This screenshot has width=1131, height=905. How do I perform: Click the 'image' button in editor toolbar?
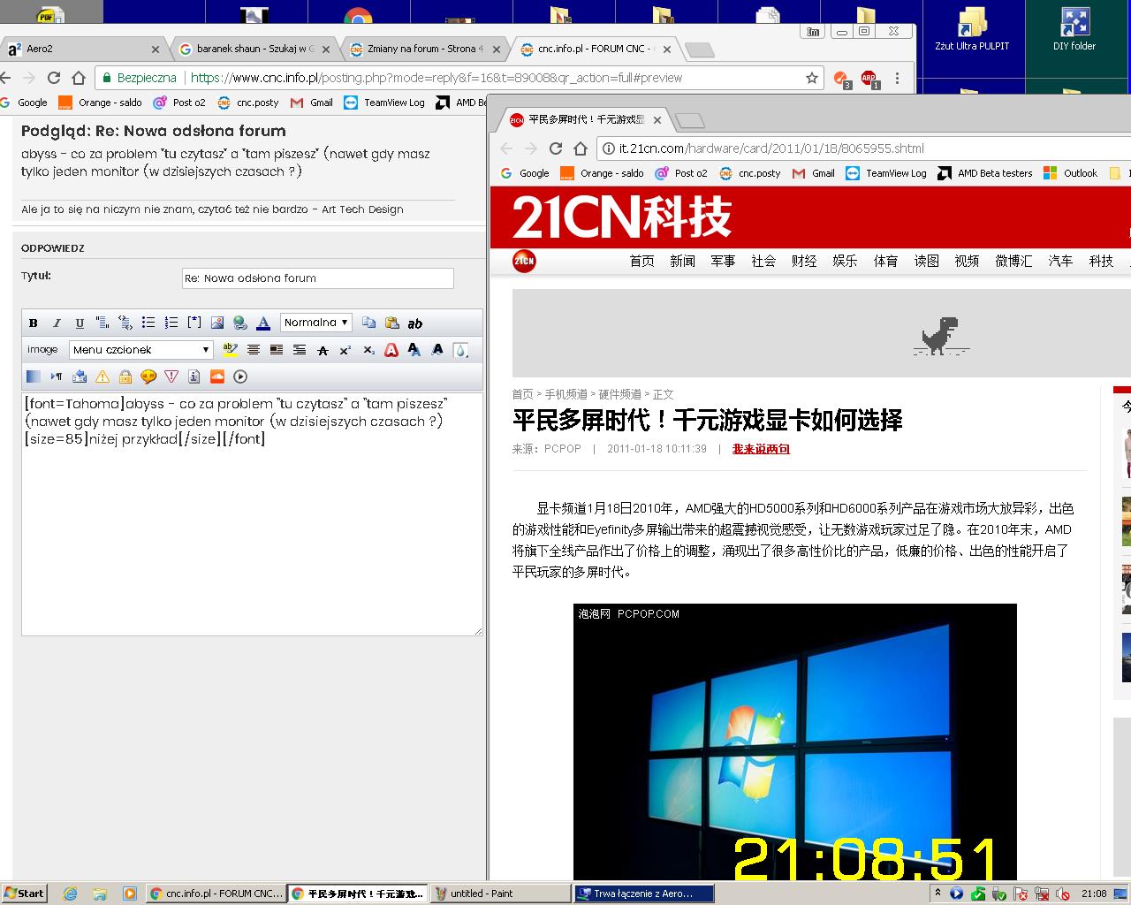click(x=42, y=349)
